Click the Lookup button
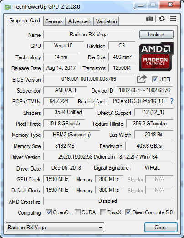This screenshot has height=238, width=184. pyautogui.click(x=156, y=35)
